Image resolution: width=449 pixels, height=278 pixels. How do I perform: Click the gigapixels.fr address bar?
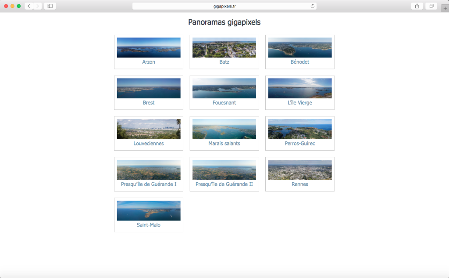pos(224,6)
